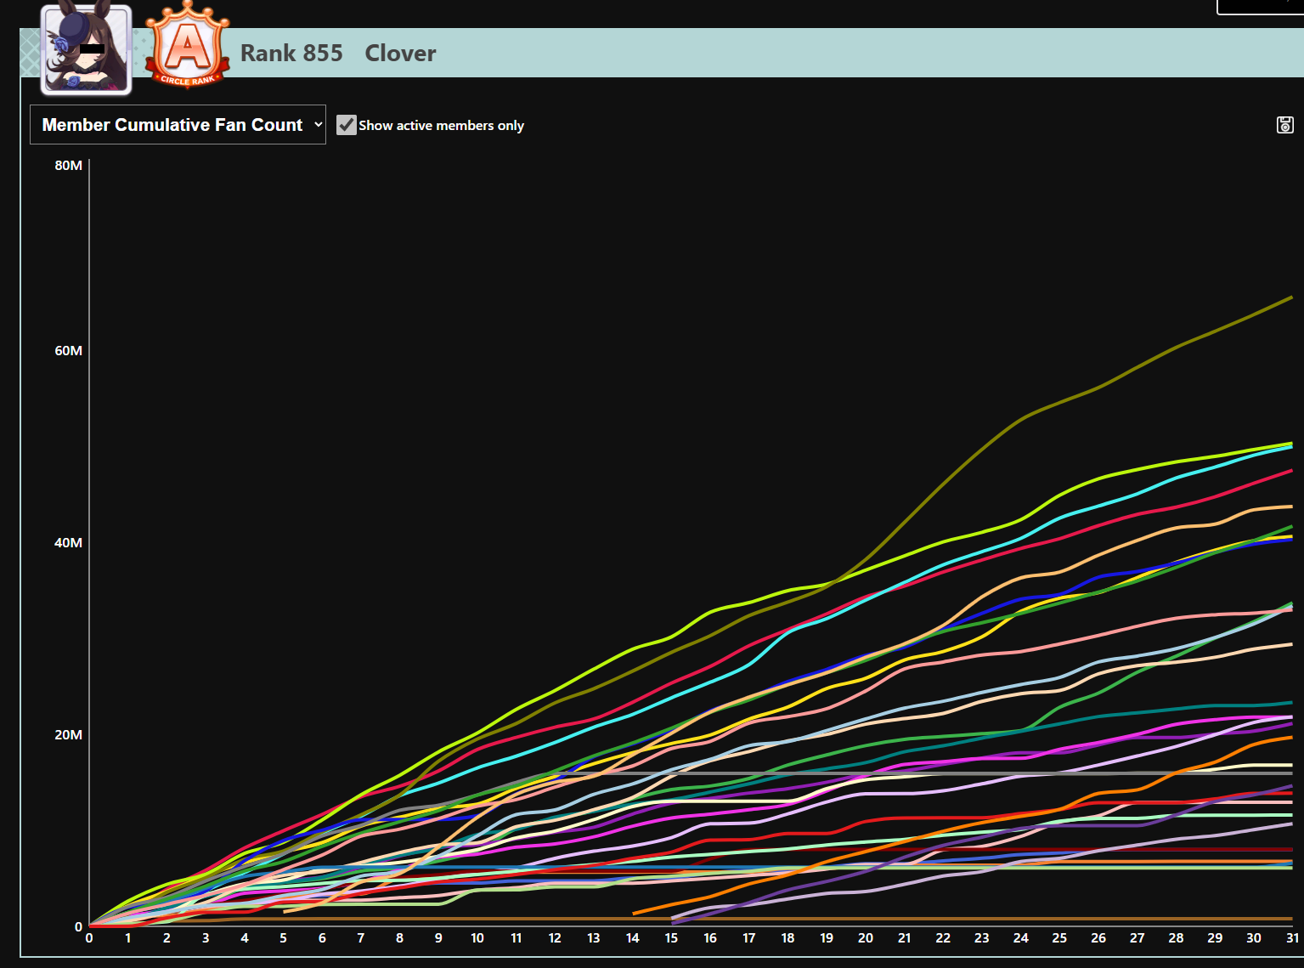The height and width of the screenshot is (968, 1304).
Task: Click day 17 on the horizontal axis
Action: click(x=749, y=938)
